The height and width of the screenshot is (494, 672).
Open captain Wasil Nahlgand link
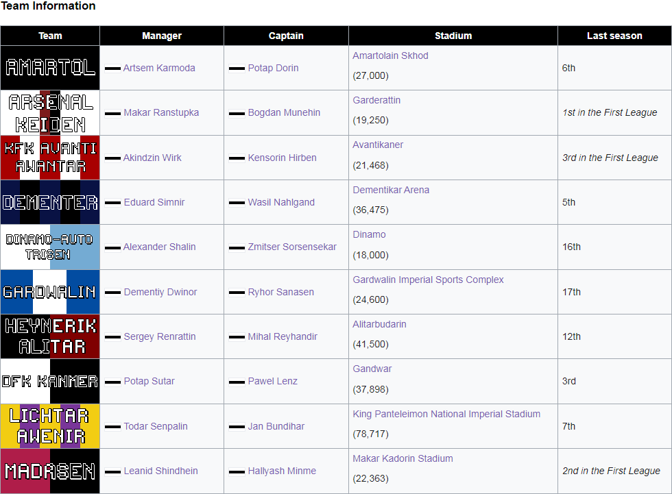tap(281, 202)
